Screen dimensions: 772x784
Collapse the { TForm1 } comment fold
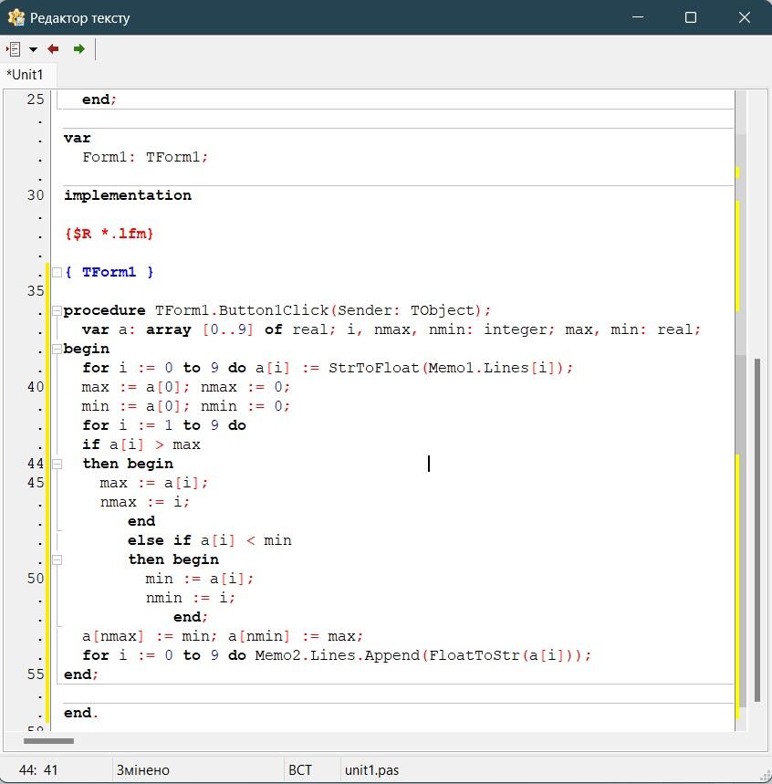pos(57,273)
